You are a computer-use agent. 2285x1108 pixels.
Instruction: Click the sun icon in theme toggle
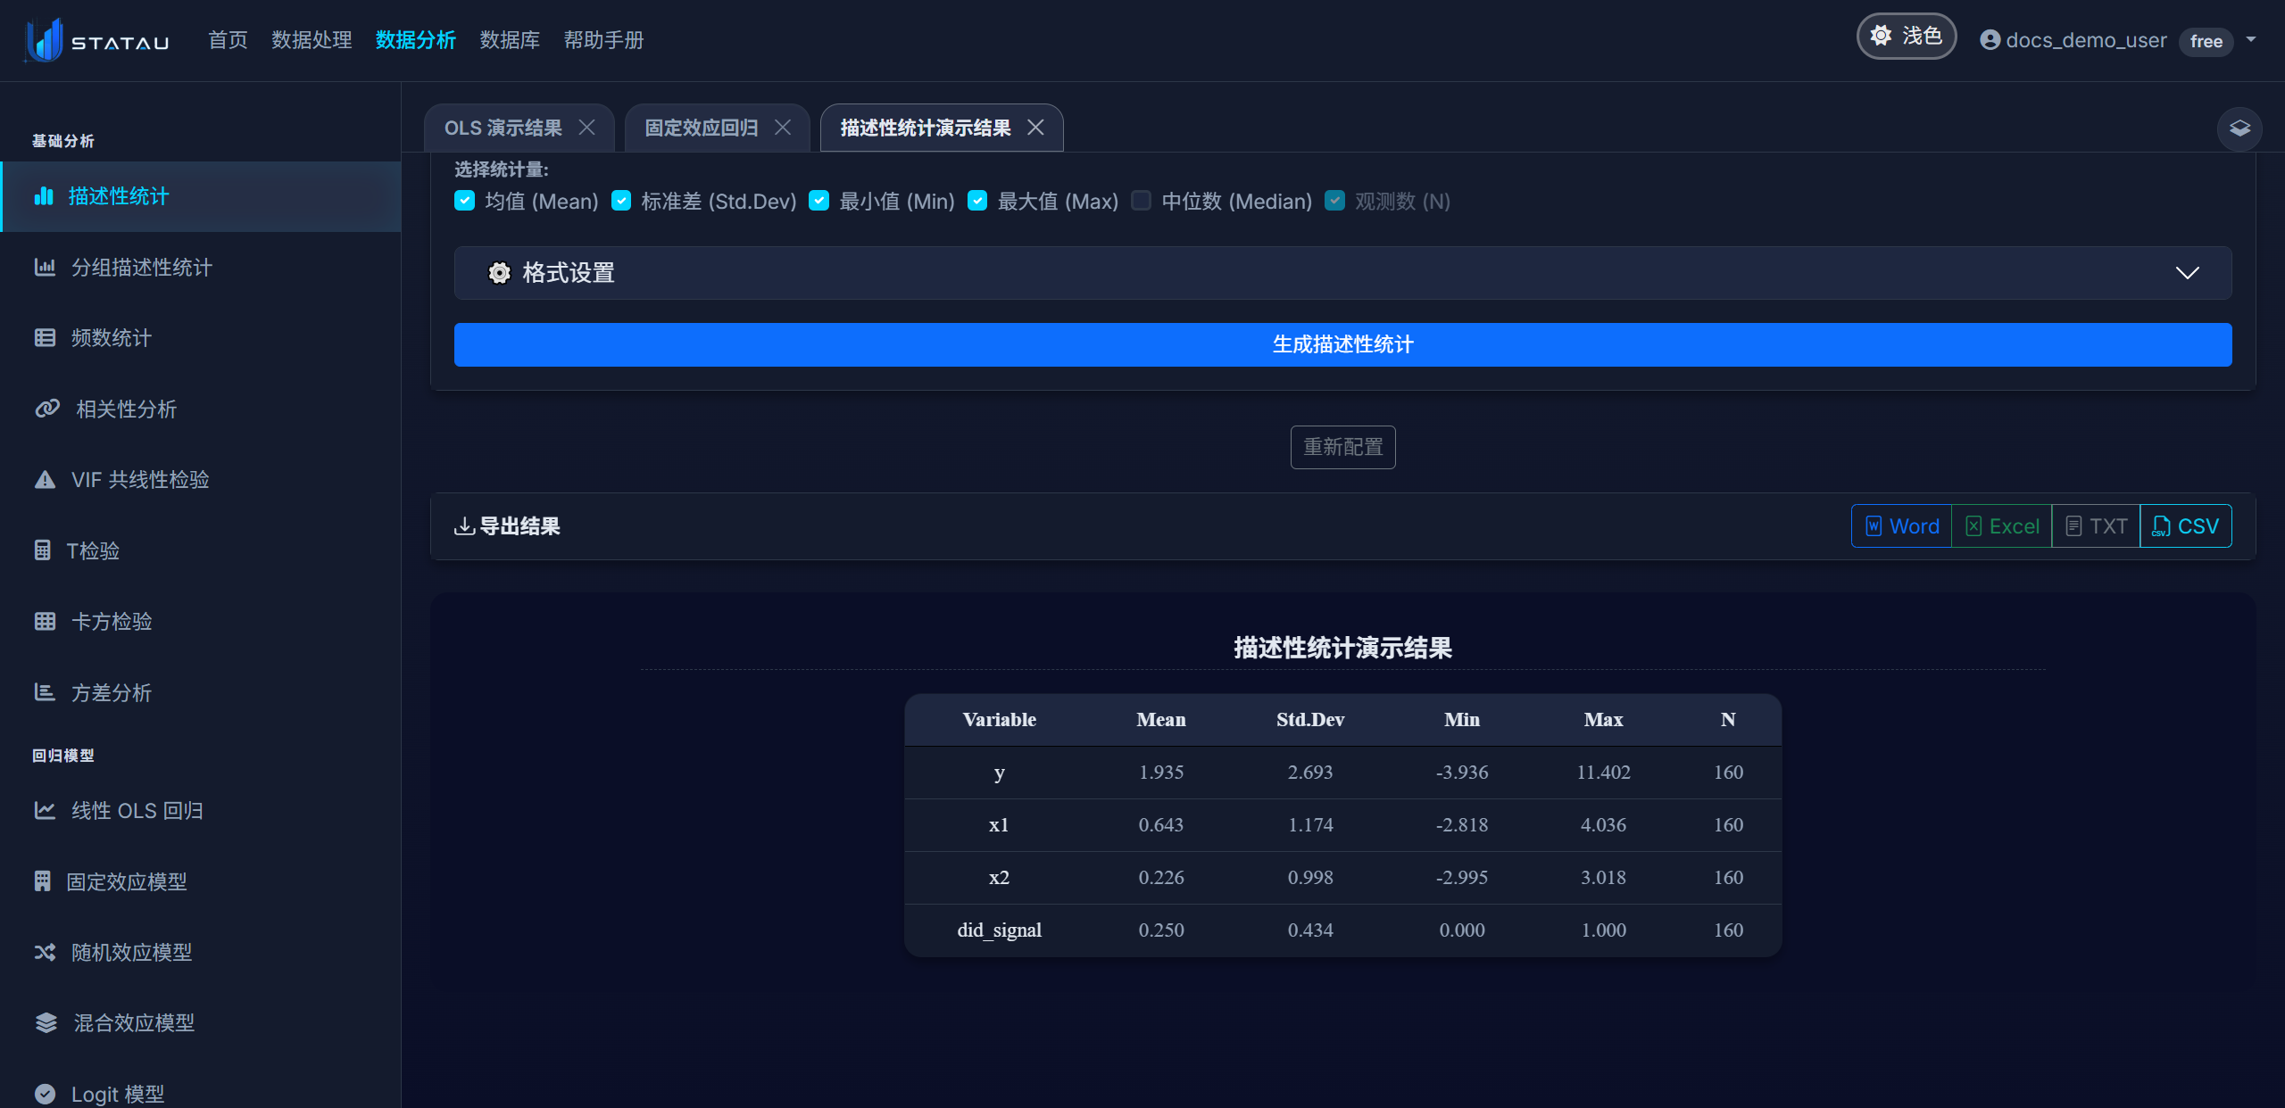1881,36
